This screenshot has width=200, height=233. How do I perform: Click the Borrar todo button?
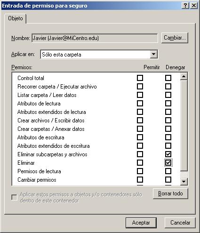(x=170, y=193)
